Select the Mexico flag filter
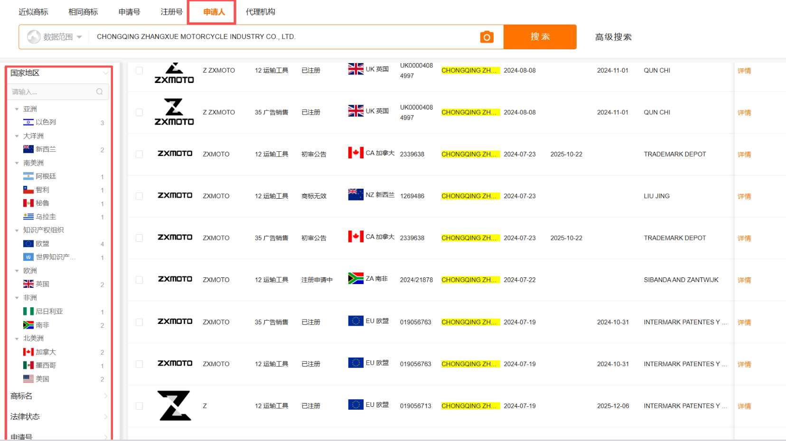 click(x=28, y=366)
